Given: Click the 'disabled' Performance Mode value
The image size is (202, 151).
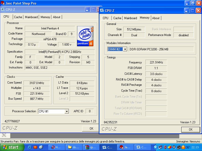Looking at the screenshot, I should coord(184,35).
